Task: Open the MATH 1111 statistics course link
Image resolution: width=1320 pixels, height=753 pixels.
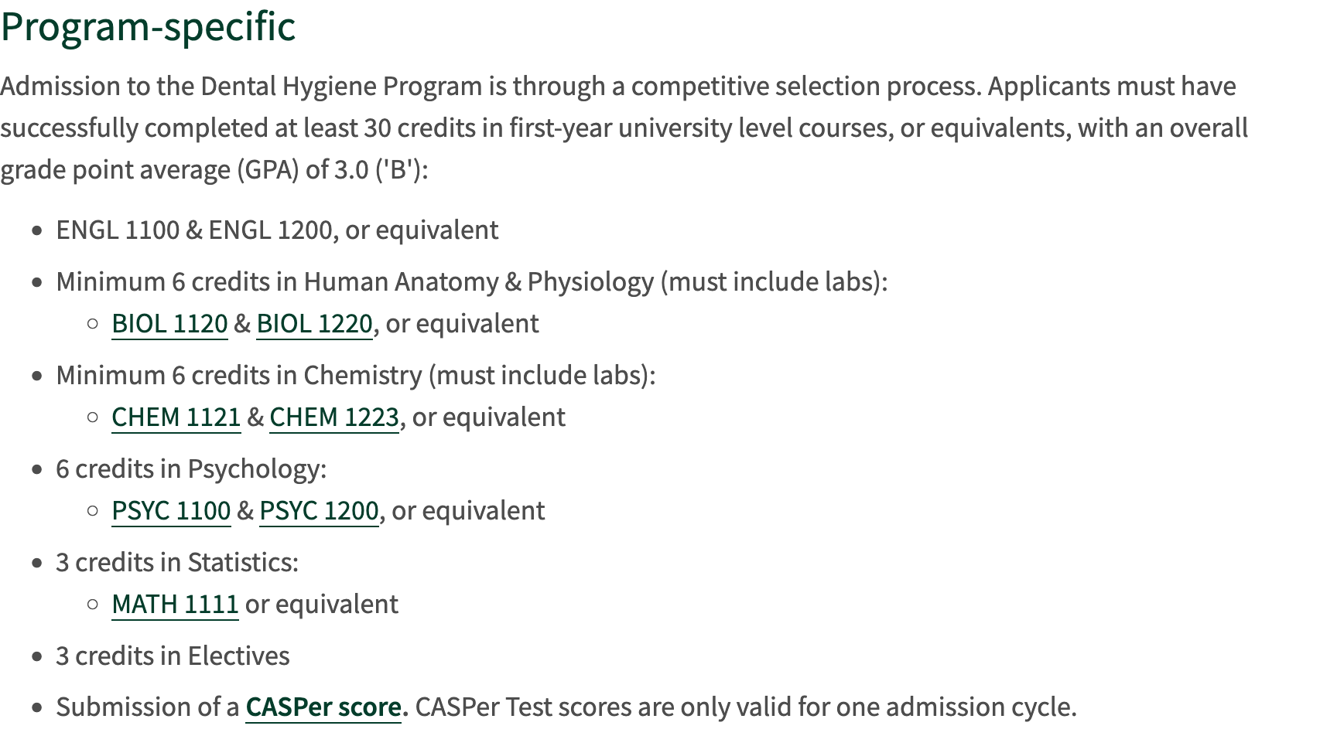Action: tap(175, 605)
